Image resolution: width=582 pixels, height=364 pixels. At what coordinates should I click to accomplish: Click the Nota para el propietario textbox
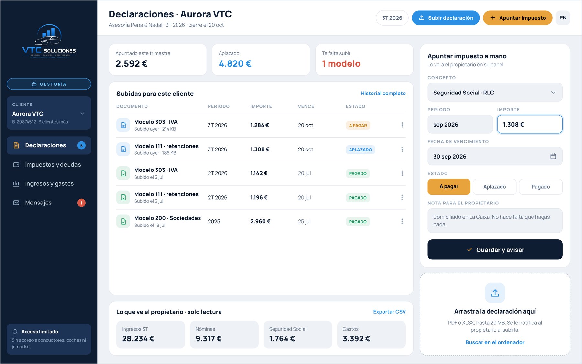click(495, 221)
